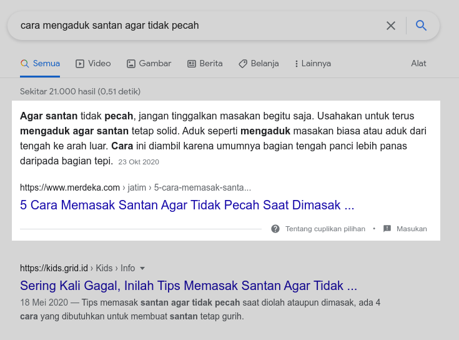
Task: Open "5 Cara Memasak Santan" merdeka result
Action: [187, 205]
